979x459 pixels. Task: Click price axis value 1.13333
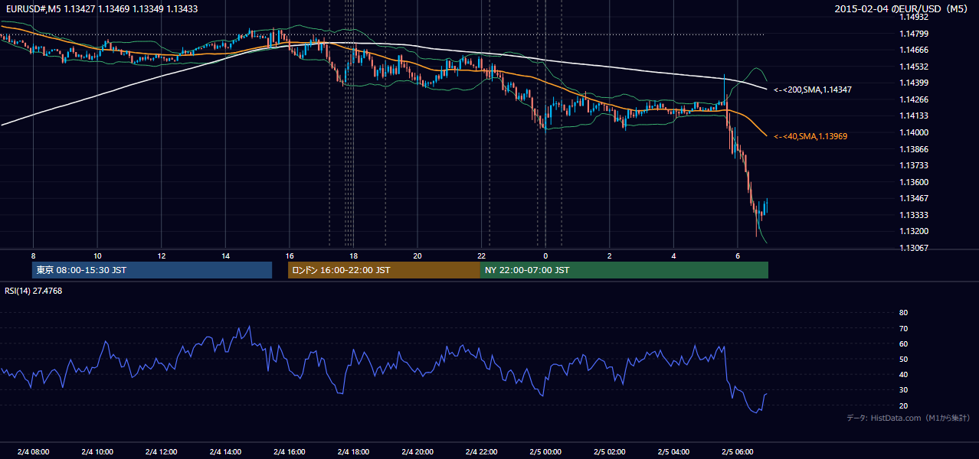click(913, 215)
